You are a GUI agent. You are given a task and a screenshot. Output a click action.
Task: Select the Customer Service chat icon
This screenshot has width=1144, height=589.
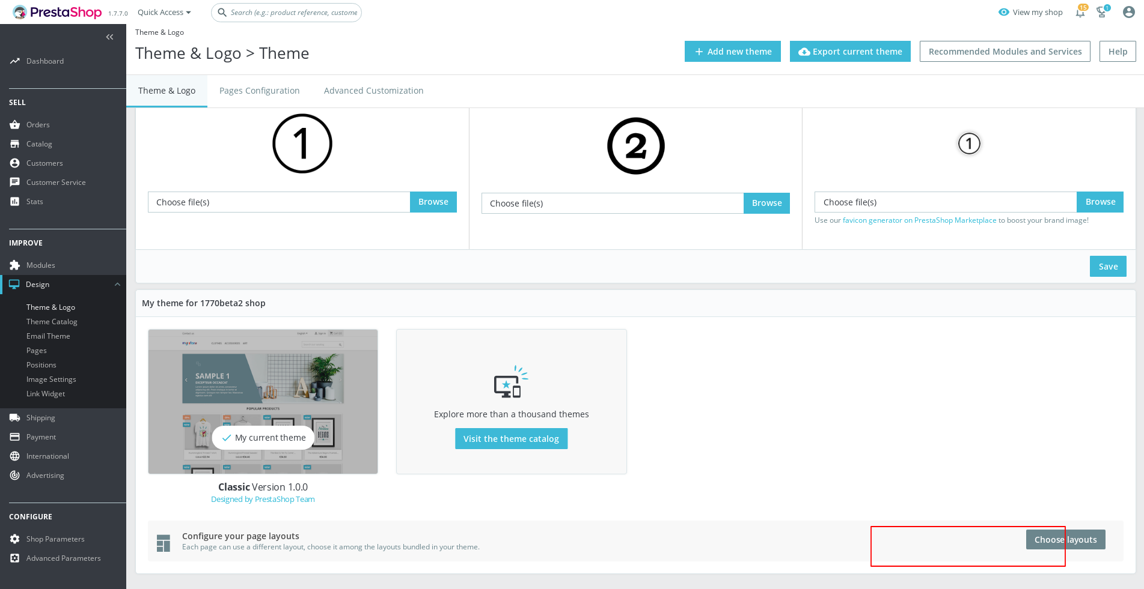click(14, 182)
